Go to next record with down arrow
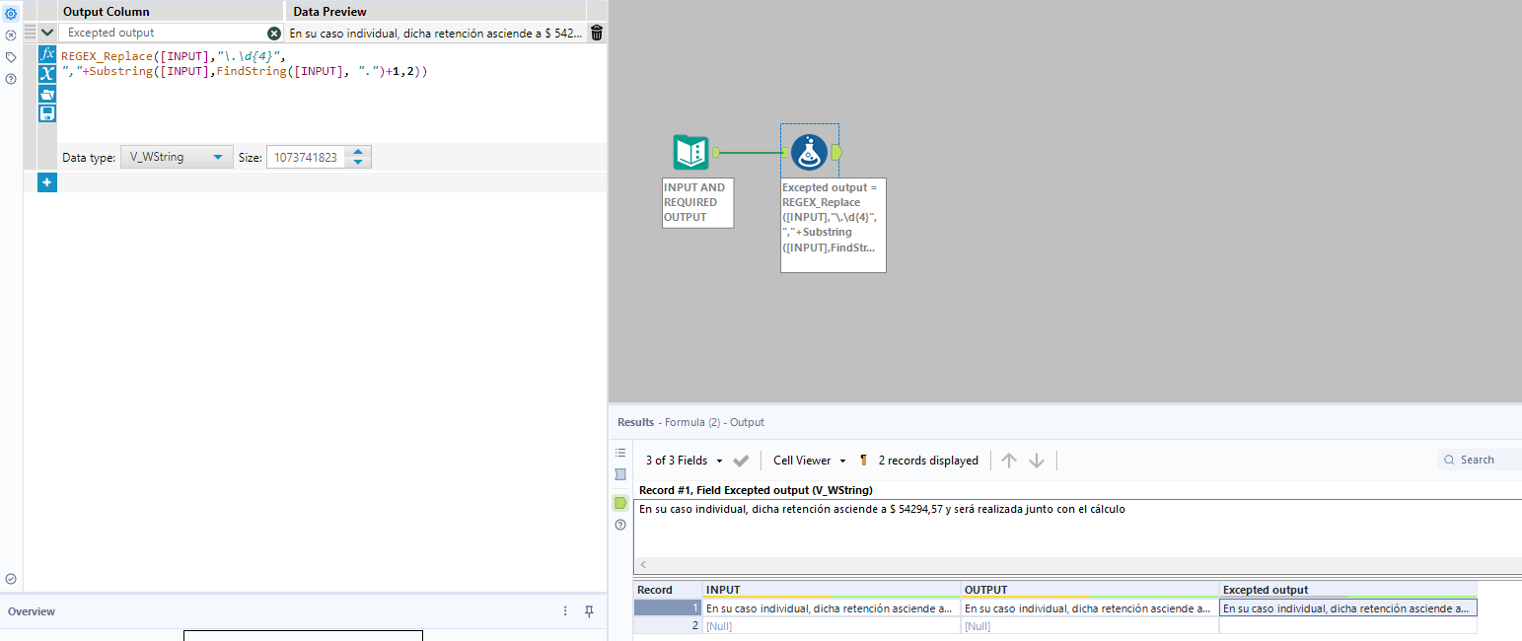Screen dimensions: 1522x641 click(1036, 460)
